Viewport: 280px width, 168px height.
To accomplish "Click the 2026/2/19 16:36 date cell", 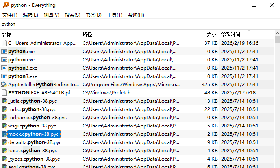I will point(240,43).
